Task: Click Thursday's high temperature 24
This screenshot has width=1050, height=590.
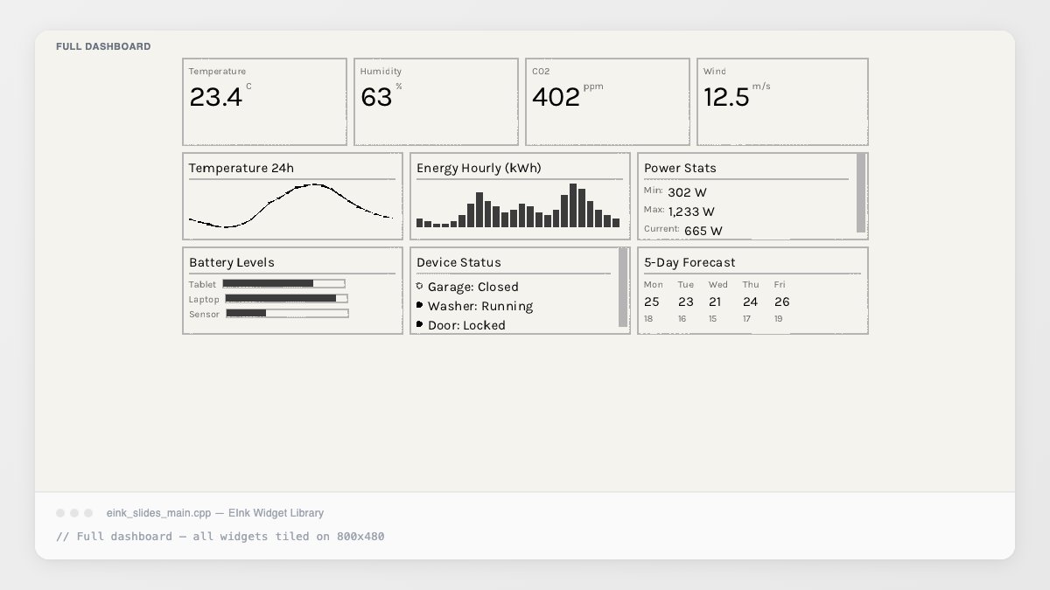Action: coord(751,302)
